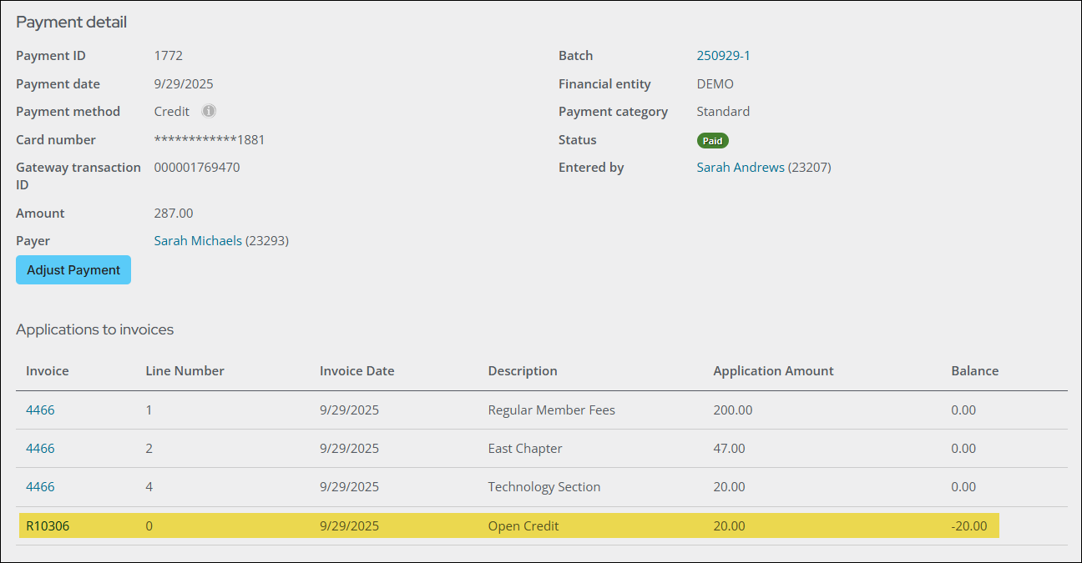Open invoice 4466 in Regular Member Fees row

click(x=40, y=410)
